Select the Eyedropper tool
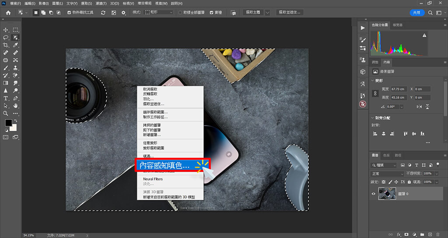The width and height of the screenshot is (448, 238). (15, 45)
